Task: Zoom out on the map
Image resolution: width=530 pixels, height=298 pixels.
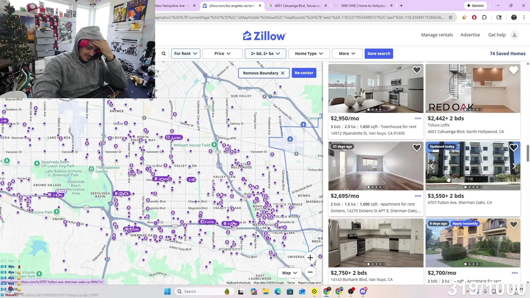Action: (x=310, y=272)
